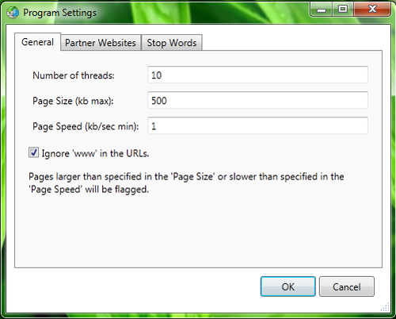Click the "Page Size (kb max):" label
Viewport: 396px width, 319px height.
tap(73, 101)
